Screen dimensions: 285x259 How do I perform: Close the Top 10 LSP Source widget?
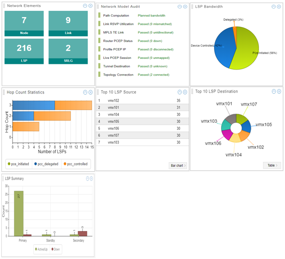point(185,92)
